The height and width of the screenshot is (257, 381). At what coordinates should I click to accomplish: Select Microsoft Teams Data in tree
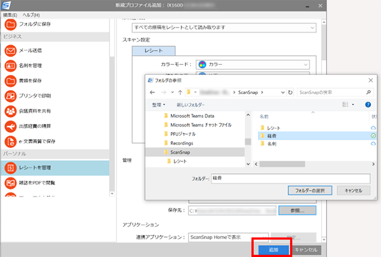[x=192, y=116]
